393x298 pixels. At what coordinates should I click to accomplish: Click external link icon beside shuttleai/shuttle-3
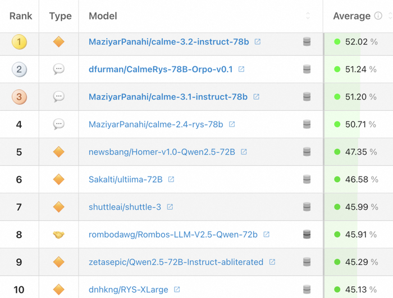(170, 207)
